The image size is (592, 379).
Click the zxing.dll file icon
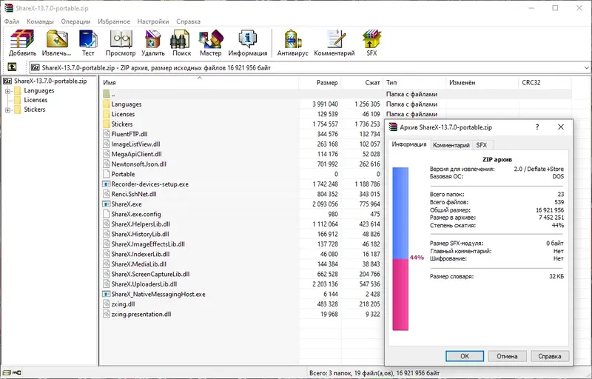coord(106,304)
